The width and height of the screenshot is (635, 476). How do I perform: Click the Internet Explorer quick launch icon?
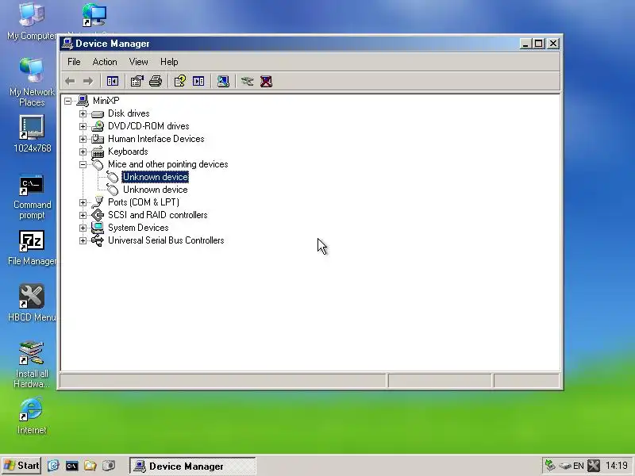pos(53,466)
